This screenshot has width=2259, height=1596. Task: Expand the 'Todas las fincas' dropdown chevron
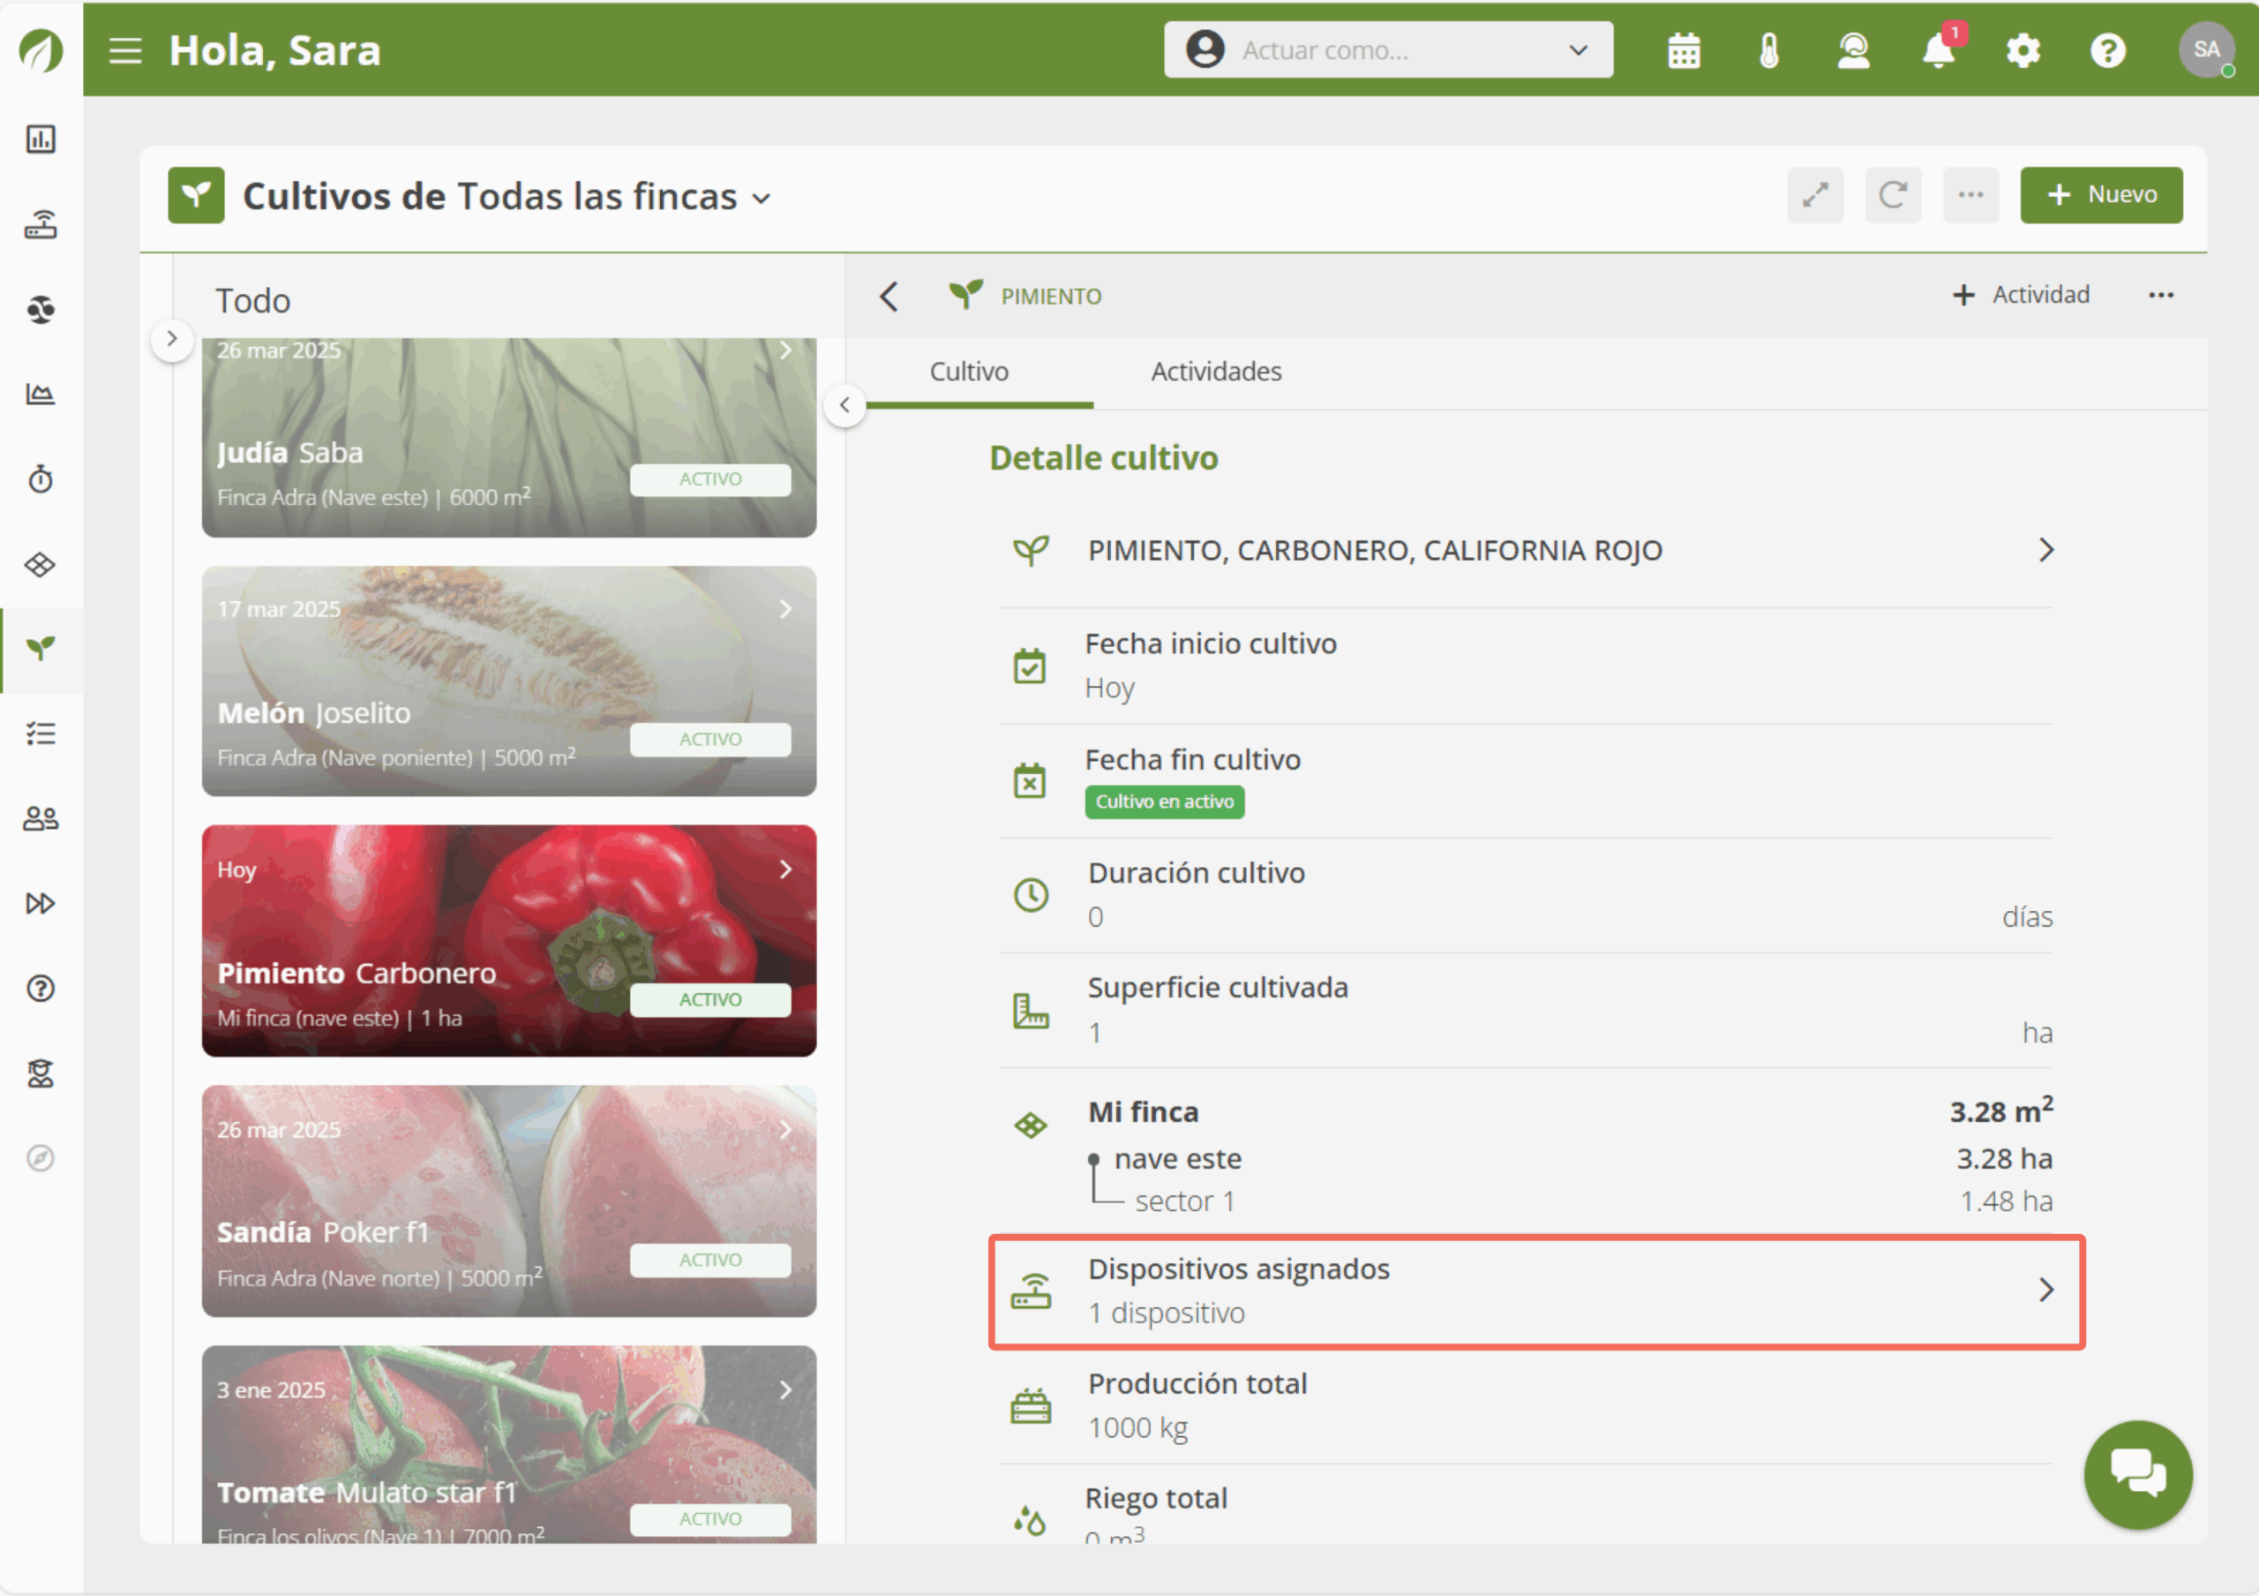point(762,199)
